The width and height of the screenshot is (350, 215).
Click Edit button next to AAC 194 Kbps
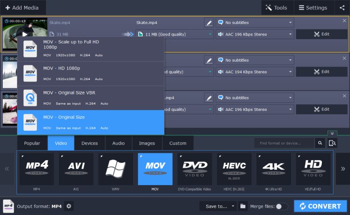pos(321,72)
